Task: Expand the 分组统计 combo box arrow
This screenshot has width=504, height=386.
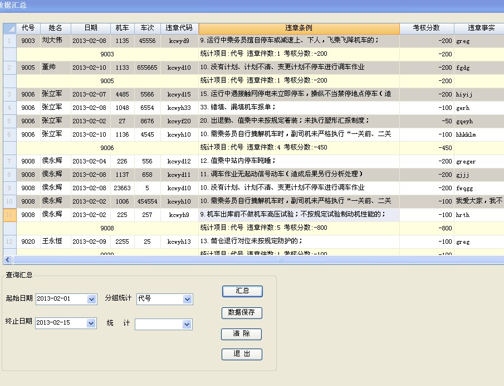Action: coord(187,299)
